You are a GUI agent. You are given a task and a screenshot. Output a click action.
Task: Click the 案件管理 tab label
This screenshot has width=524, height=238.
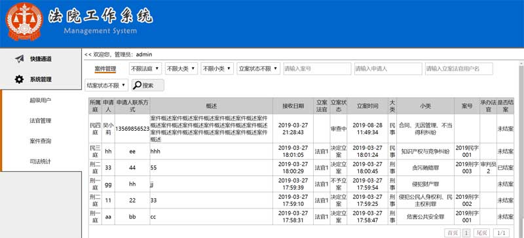coord(105,69)
